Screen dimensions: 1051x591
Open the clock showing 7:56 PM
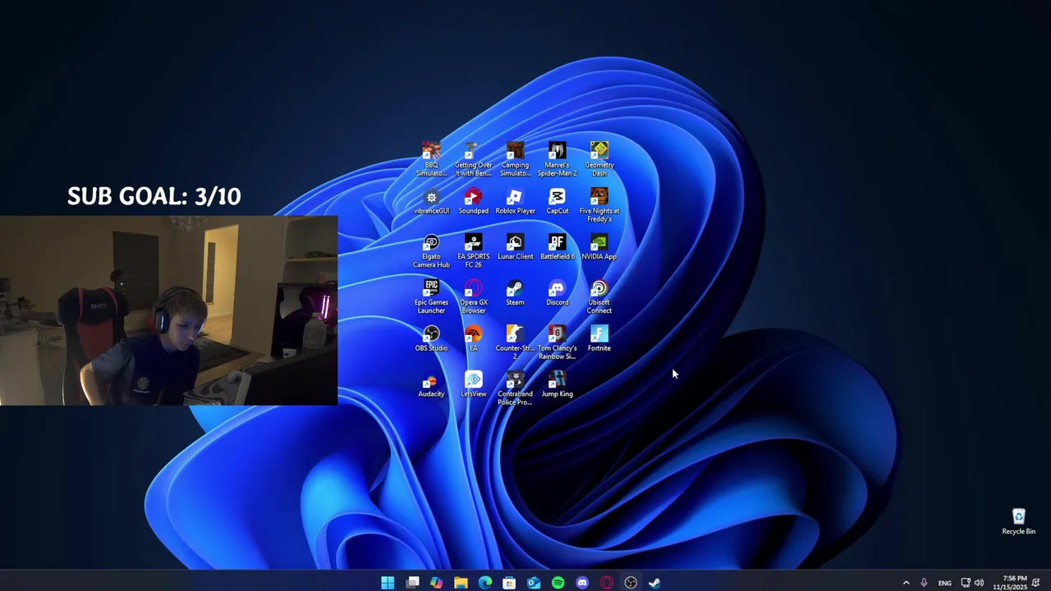1009,583
